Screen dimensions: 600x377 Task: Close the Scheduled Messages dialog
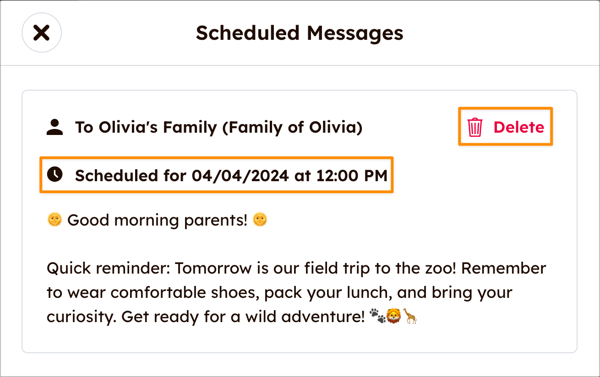point(42,33)
